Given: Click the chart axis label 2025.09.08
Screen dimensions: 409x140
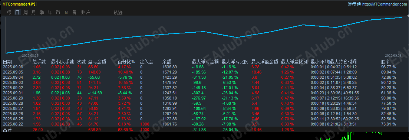Looking at the screenshot, I should pos(393,56).
